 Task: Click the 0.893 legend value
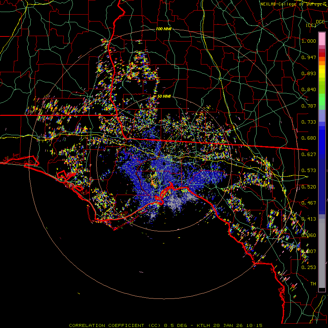pyautogui.click(x=309, y=73)
